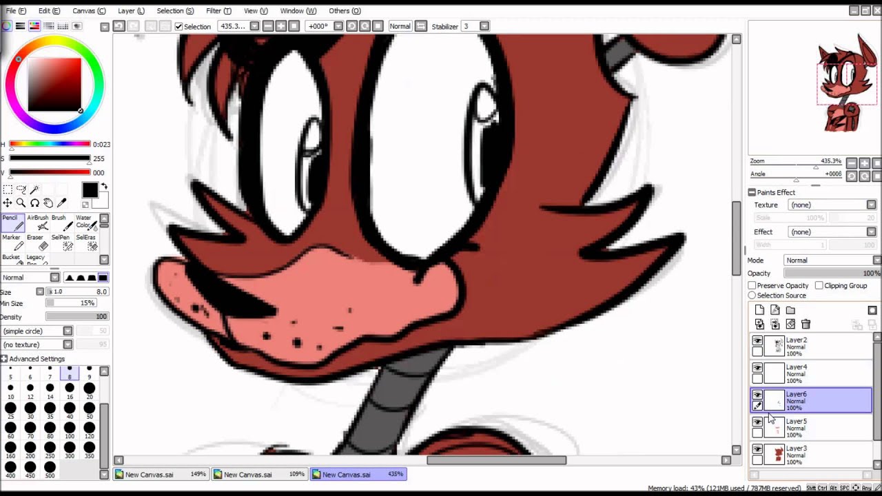The width and height of the screenshot is (882, 496).
Task: Create a new linework layer
Action: click(775, 310)
